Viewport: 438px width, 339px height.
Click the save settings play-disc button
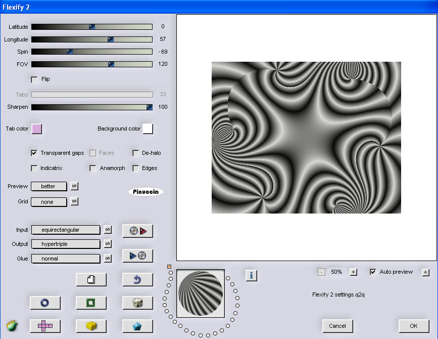(138, 256)
